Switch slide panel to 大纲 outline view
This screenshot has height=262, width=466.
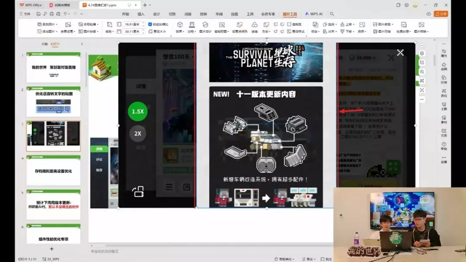click(44, 44)
